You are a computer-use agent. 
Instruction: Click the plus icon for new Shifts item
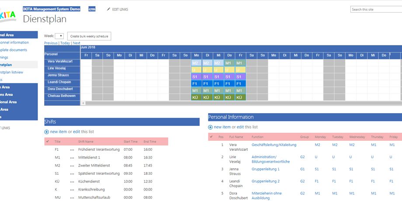[x=47, y=132]
